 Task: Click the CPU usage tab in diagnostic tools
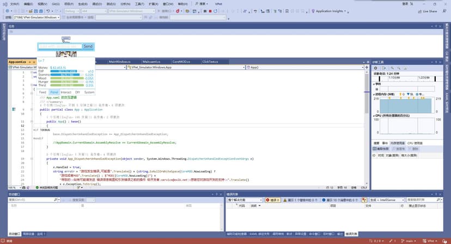415,143
